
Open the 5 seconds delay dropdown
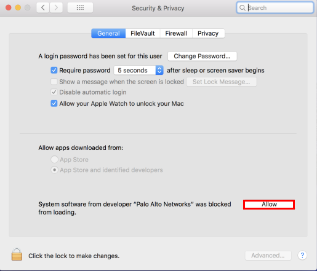click(138, 70)
